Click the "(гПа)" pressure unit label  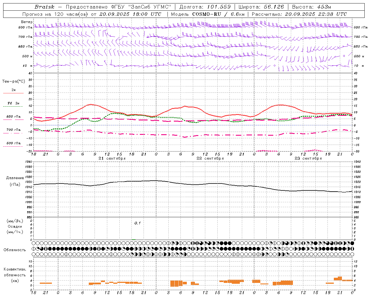point(15,185)
